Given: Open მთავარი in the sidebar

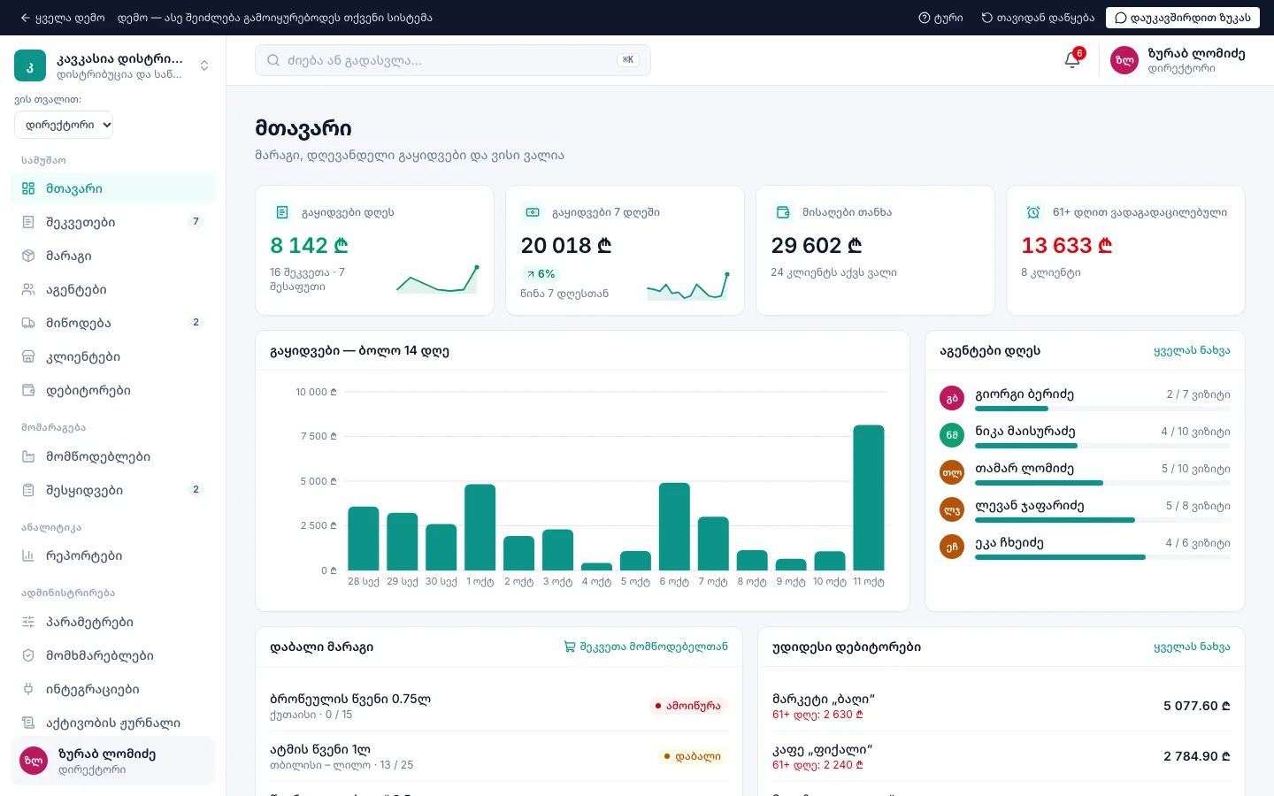Looking at the screenshot, I should (x=112, y=188).
